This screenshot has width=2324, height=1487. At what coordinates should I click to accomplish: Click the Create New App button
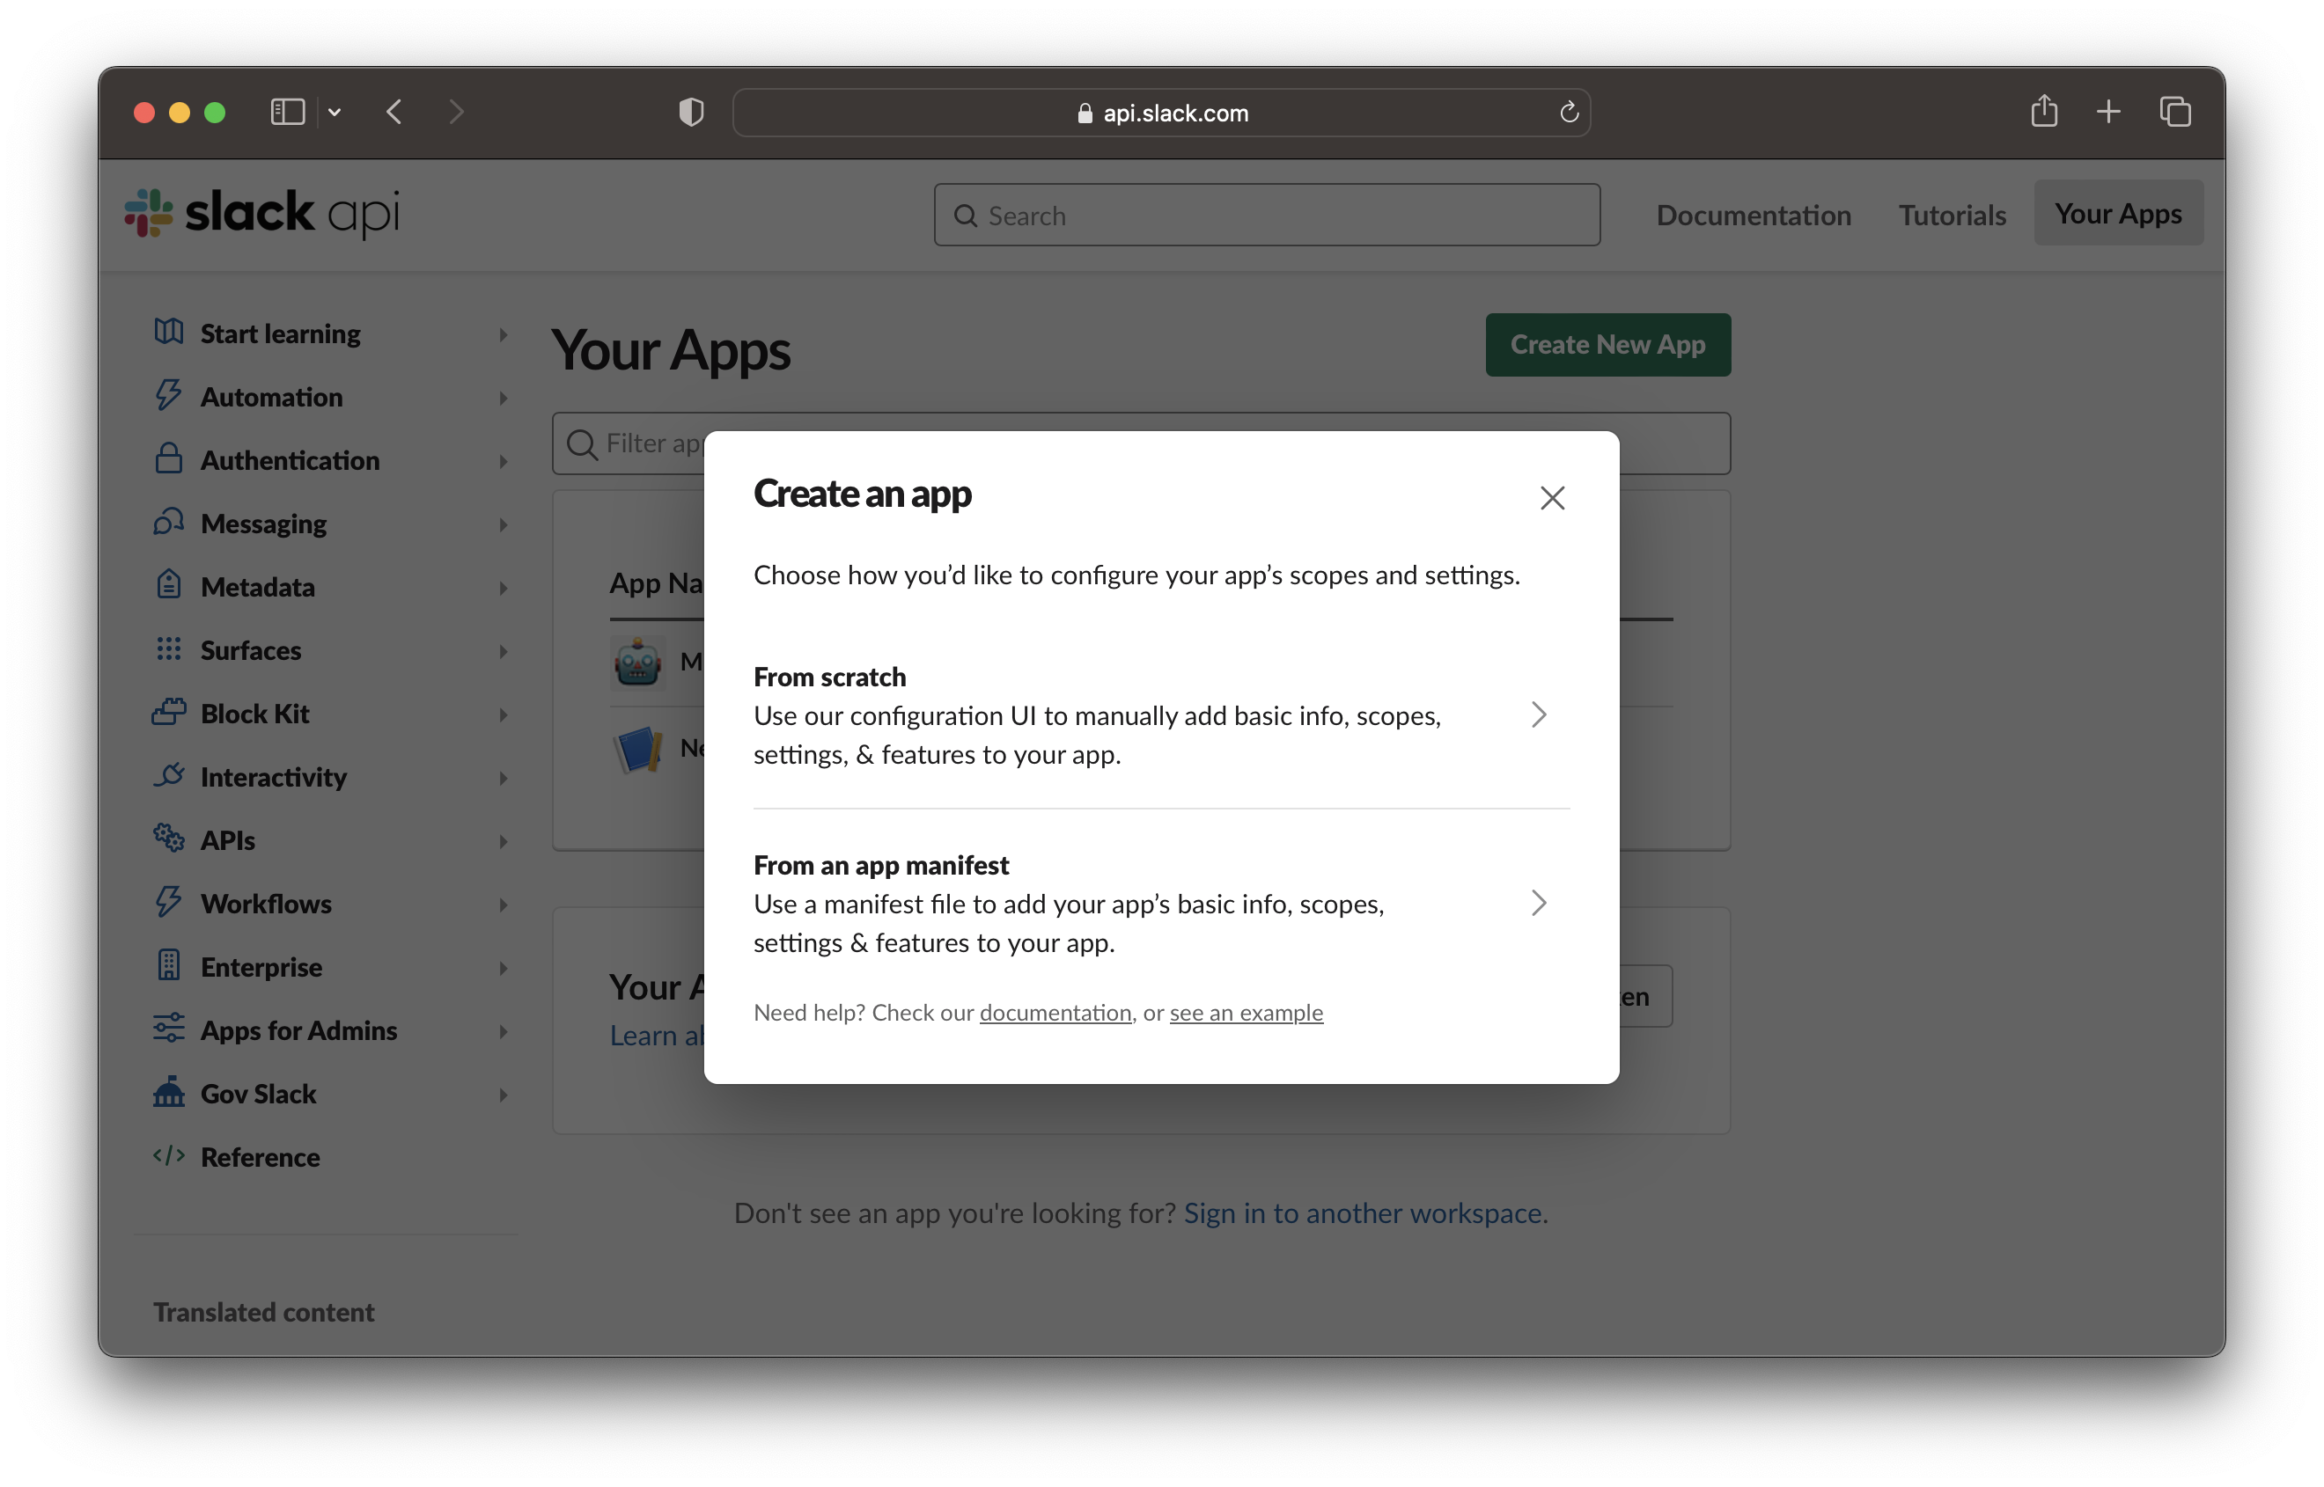point(1607,345)
